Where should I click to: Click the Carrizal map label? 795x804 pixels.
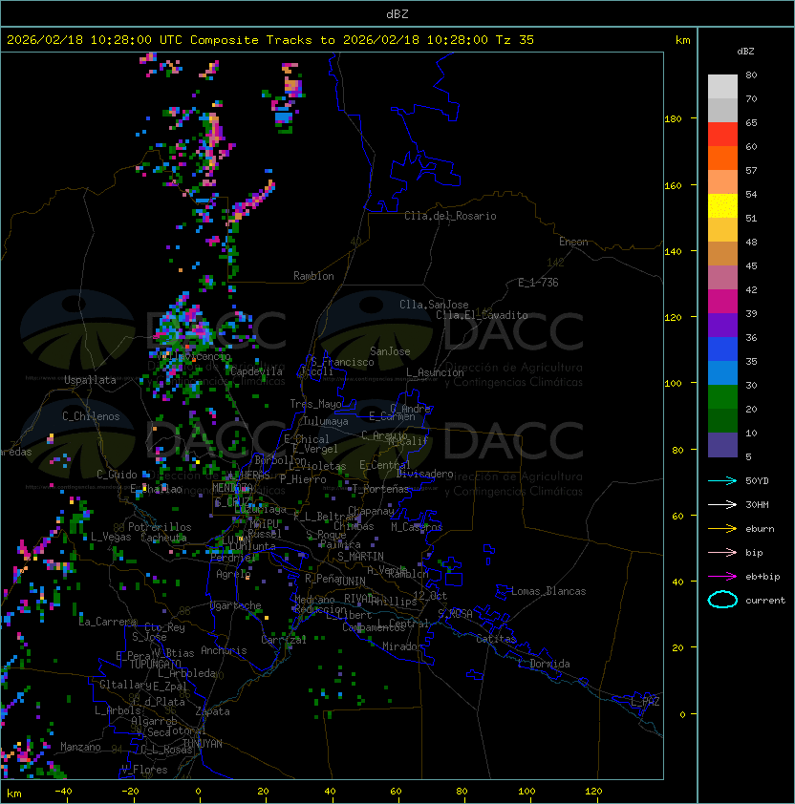[284, 640]
